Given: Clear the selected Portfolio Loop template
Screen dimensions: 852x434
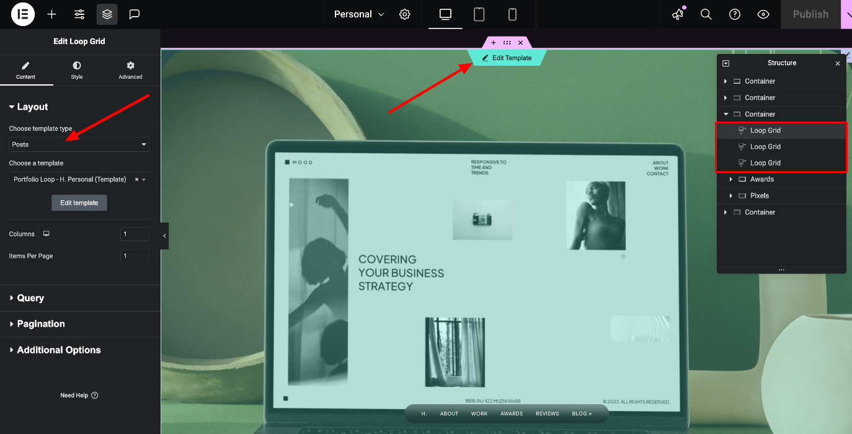Looking at the screenshot, I should click(136, 179).
